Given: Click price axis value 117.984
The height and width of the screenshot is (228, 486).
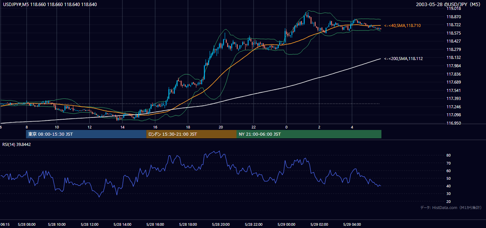Looking at the screenshot, I should pos(454,66).
